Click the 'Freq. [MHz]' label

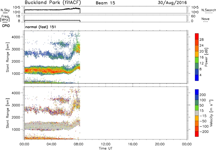coord(5,18)
